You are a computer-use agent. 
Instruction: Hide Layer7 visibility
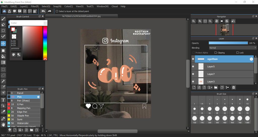(193, 74)
